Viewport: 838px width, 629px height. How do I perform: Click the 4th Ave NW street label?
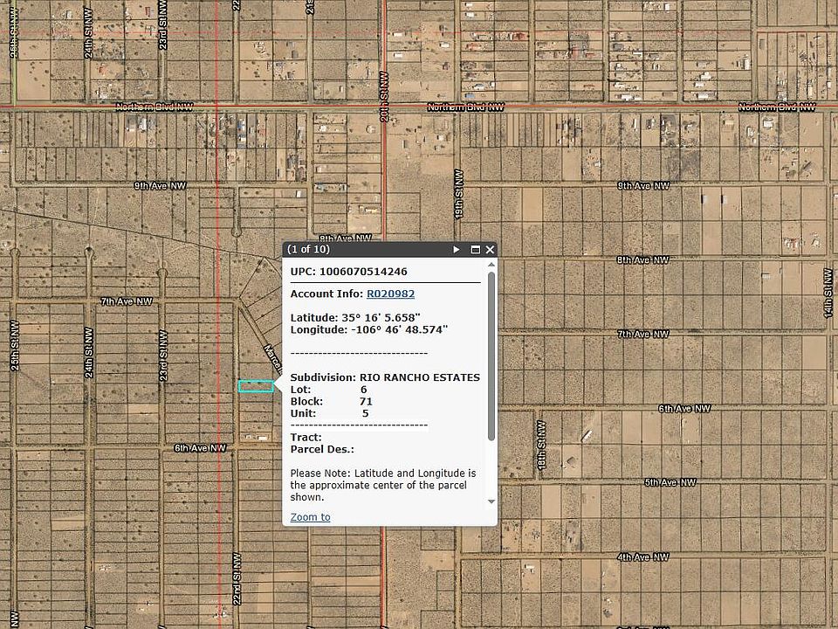click(x=642, y=556)
